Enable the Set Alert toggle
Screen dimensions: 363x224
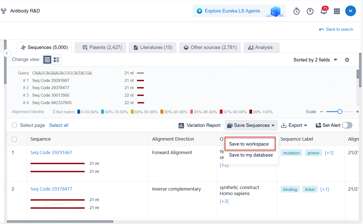[347, 125]
